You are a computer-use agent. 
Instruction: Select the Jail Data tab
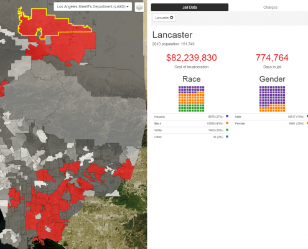[190, 7]
